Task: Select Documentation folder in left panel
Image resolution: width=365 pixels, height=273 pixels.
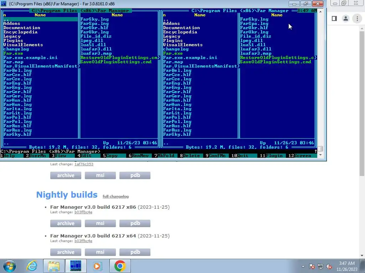Action: coord(22,28)
